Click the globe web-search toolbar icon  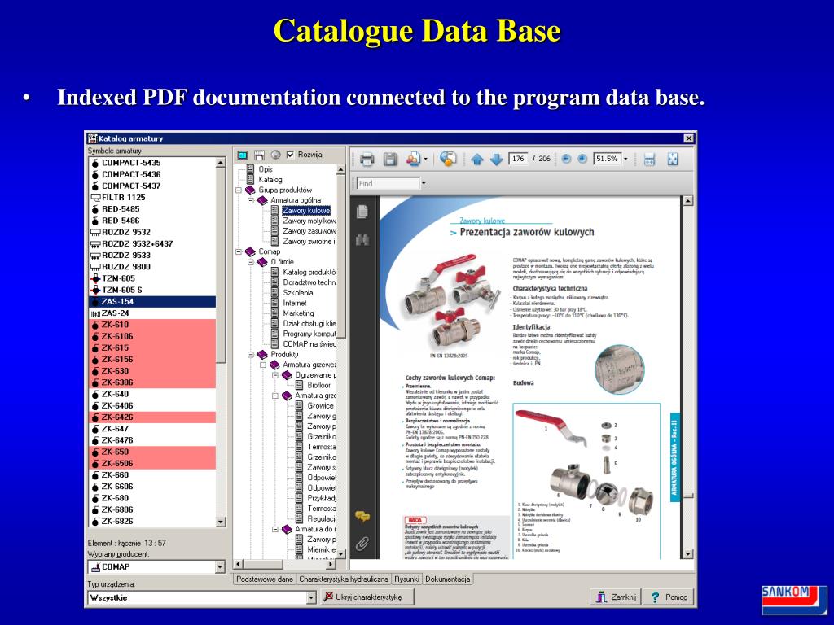(449, 159)
